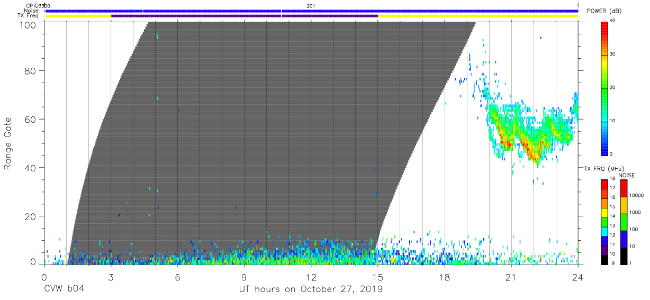Image resolution: width=650 pixels, height=300 pixels.
Task: Click the 18 tick on UT hours axis
Action: coord(444,277)
